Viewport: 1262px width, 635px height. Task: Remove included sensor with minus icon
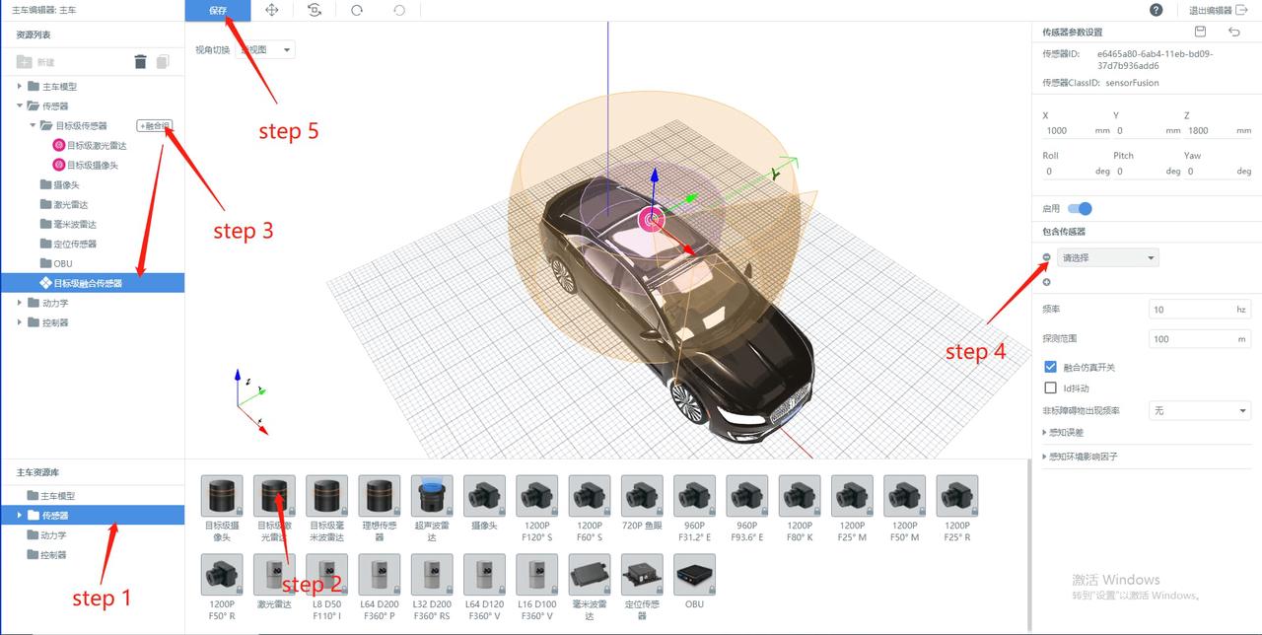tap(1046, 257)
